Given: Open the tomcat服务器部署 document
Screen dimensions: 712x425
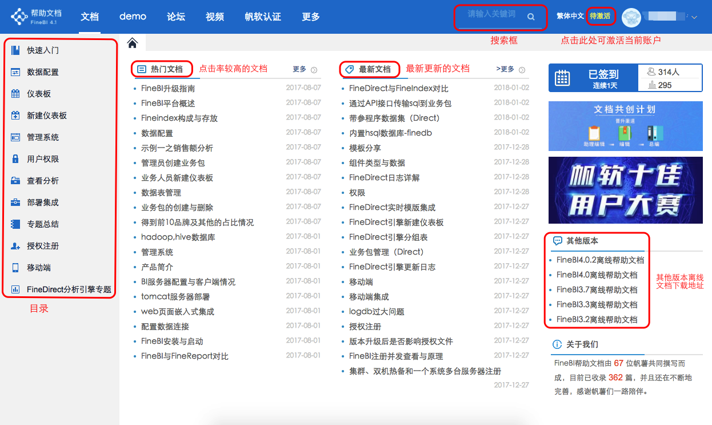Looking at the screenshot, I should click(175, 297).
